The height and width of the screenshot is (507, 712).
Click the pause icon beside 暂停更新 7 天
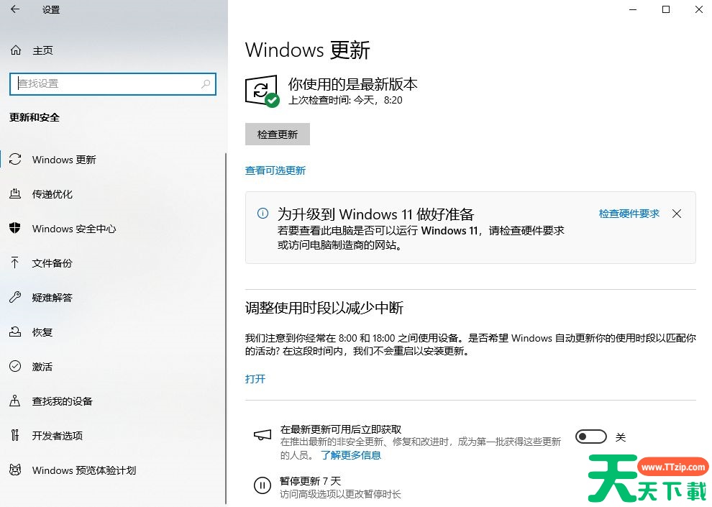point(263,485)
